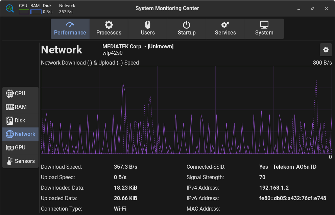Select the CPU chip icon in sidebar

[9, 94]
